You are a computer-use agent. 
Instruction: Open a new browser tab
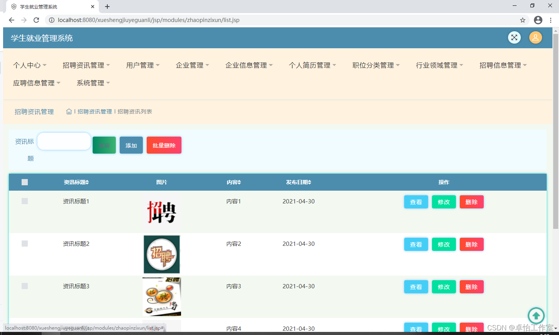(x=107, y=7)
